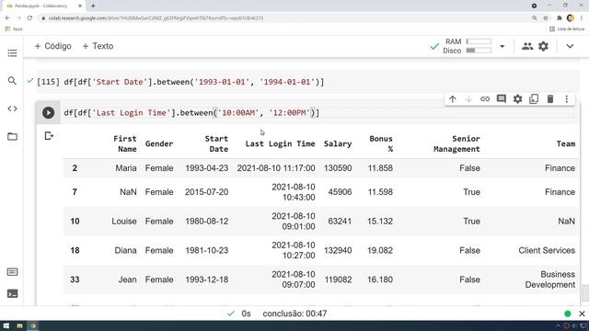The height and width of the screenshot is (331, 589).
Task: Open Chrome from the taskbar
Action: [33, 325]
